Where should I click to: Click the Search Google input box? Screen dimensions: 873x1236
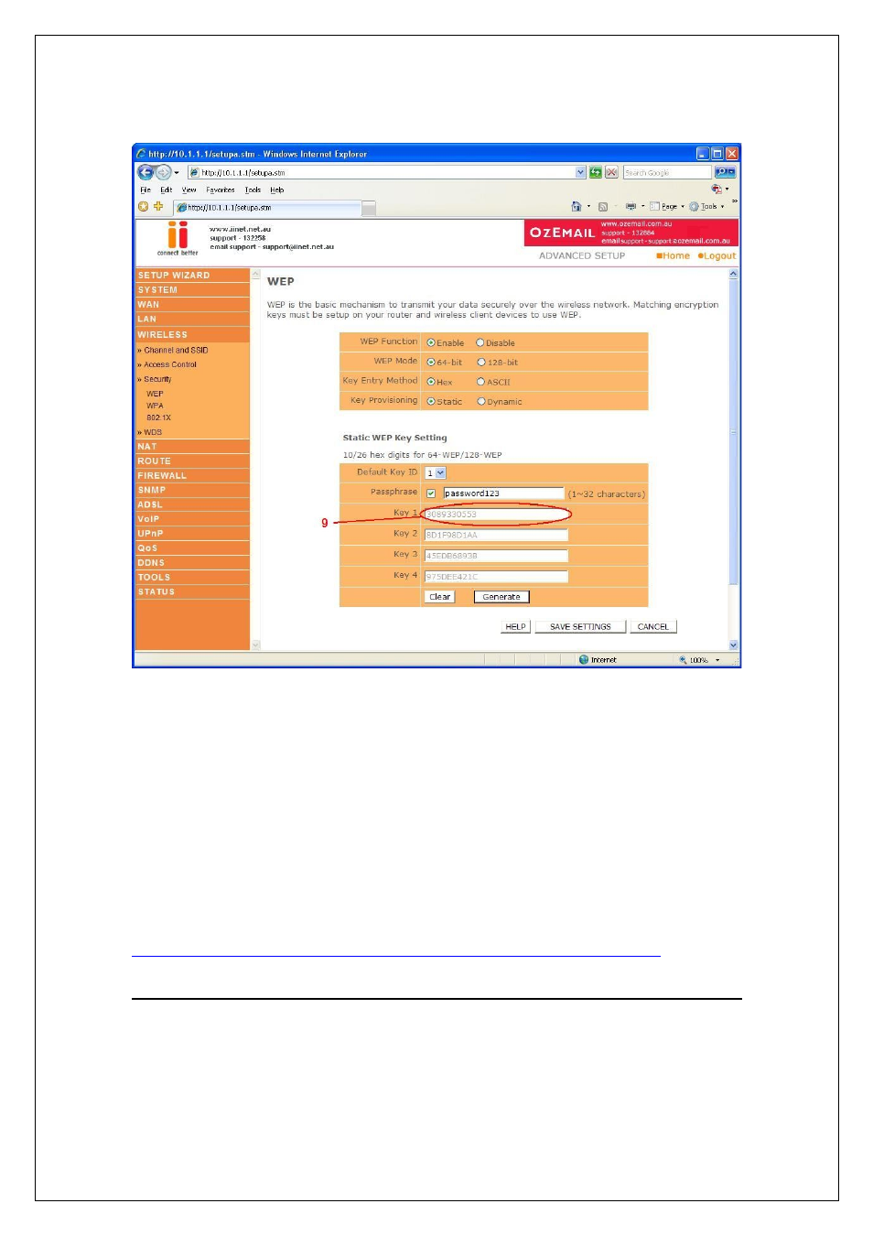[667, 172]
